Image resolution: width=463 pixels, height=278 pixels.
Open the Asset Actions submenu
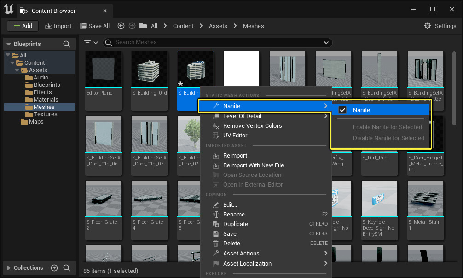click(x=241, y=254)
